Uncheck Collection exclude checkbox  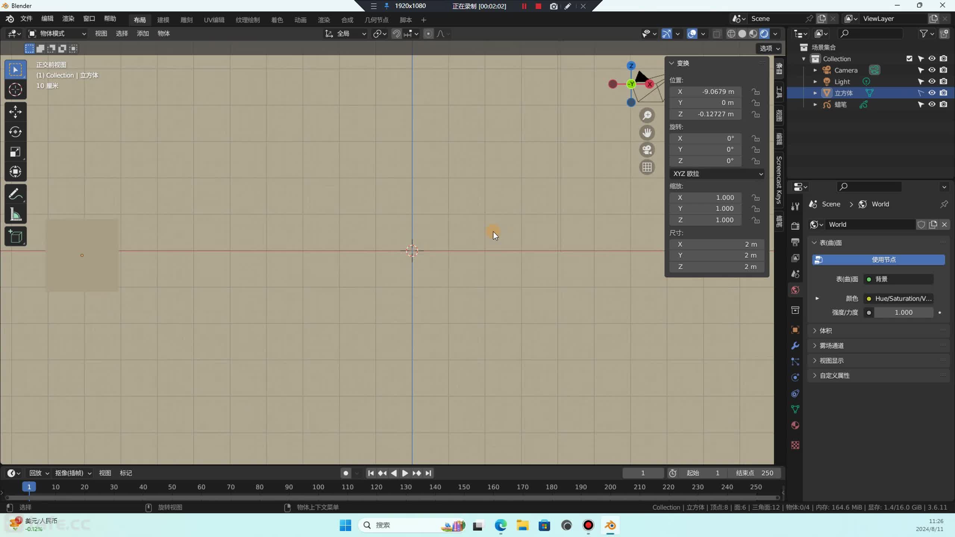(x=909, y=59)
